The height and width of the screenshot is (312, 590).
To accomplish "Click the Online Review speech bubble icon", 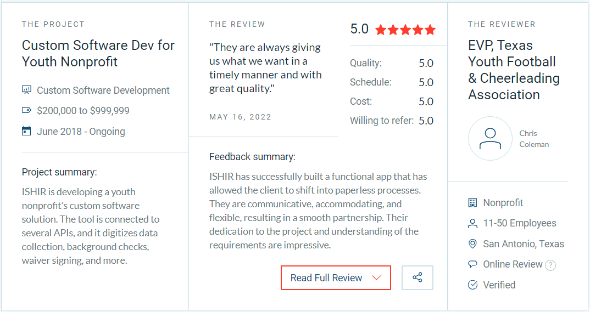I will (472, 264).
